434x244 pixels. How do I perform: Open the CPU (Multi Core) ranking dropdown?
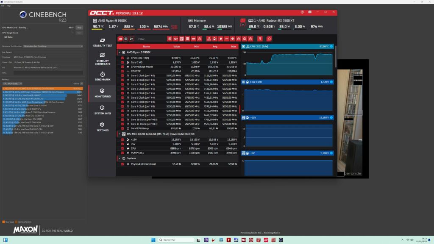click(x=12, y=83)
